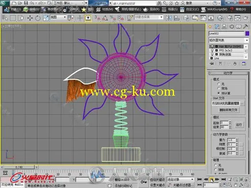This screenshot has width=251, height=188.
Task: Open the Motion command panel tab
Action: 232,26
